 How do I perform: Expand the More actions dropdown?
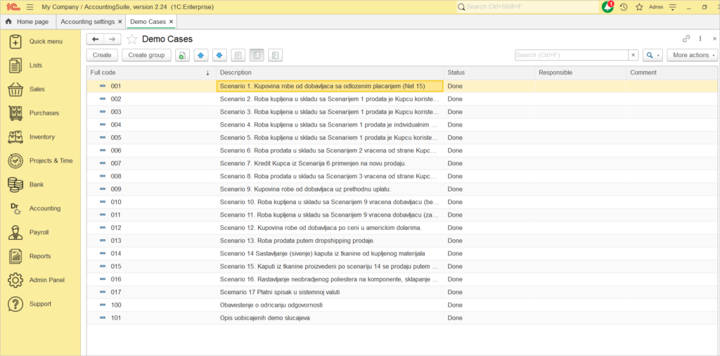click(x=693, y=55)
